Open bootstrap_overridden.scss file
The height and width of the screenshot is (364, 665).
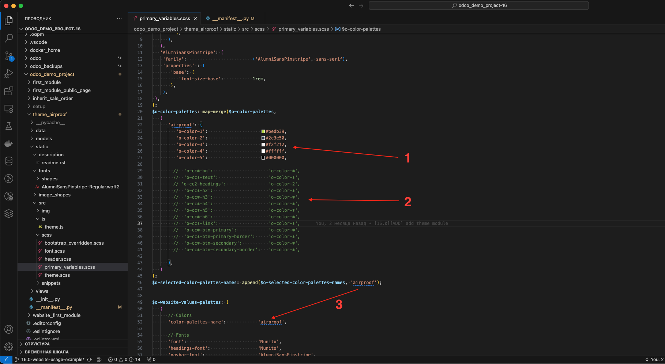click(x=74, y=243)
